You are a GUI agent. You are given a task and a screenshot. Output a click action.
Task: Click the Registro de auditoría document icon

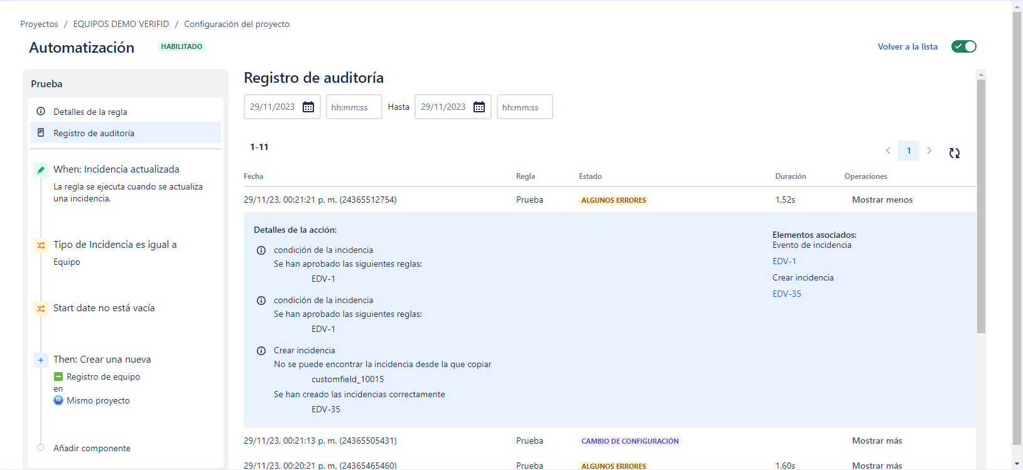point(41,132)
